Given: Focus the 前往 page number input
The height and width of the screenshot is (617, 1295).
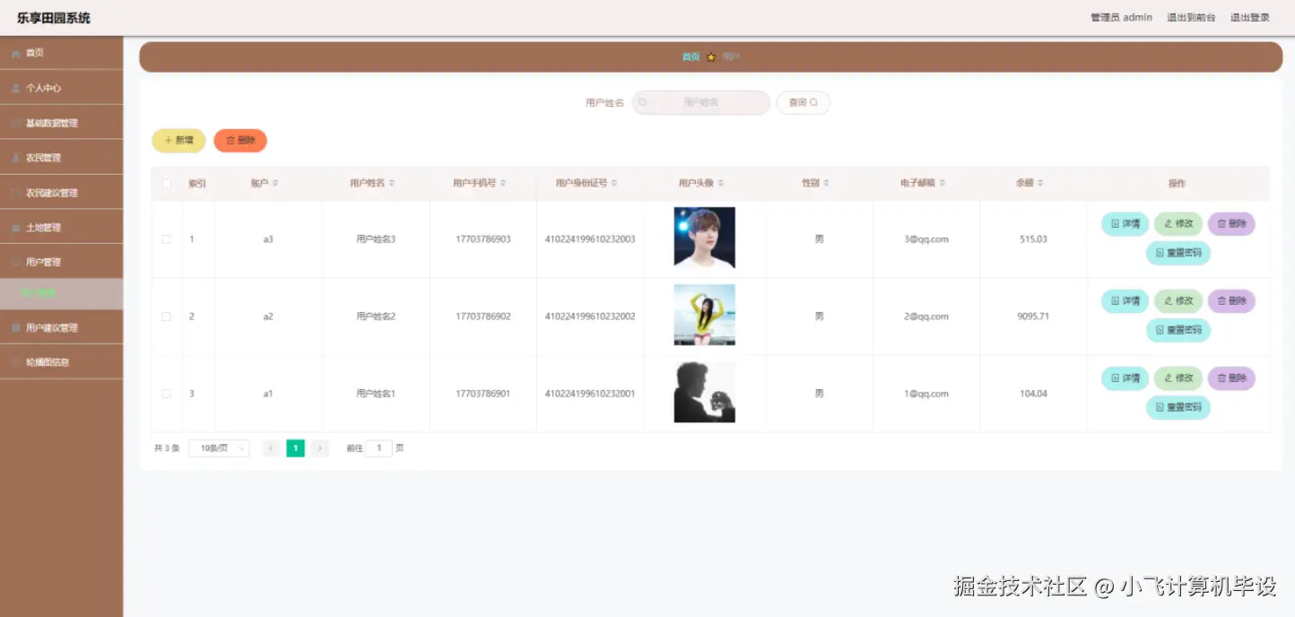Looking at the screenshot, I should (x=378, y=448).
